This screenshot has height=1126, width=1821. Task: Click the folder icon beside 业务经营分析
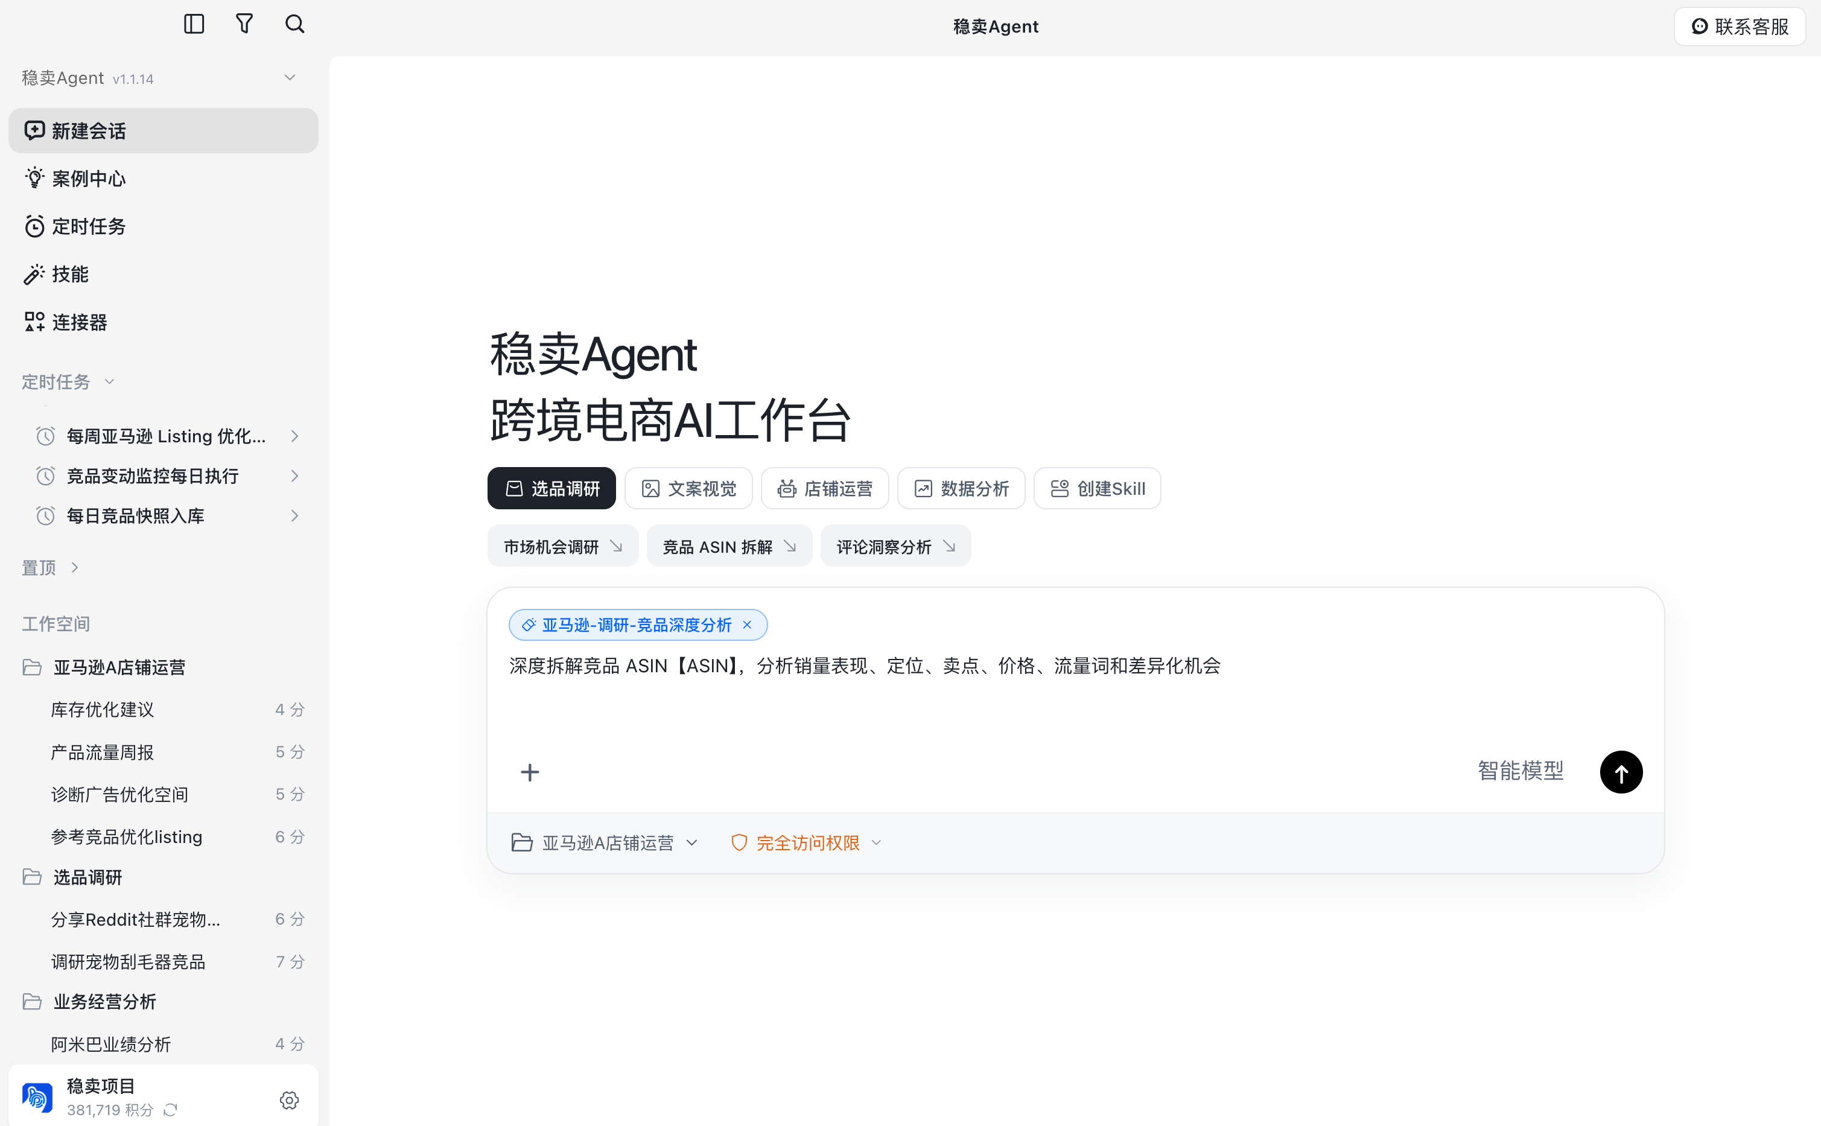pos(32,1002)
